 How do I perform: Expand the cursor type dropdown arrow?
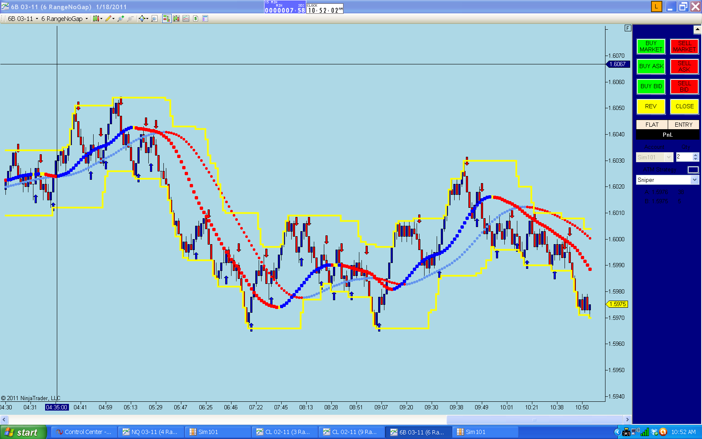(x=147, y=18)
